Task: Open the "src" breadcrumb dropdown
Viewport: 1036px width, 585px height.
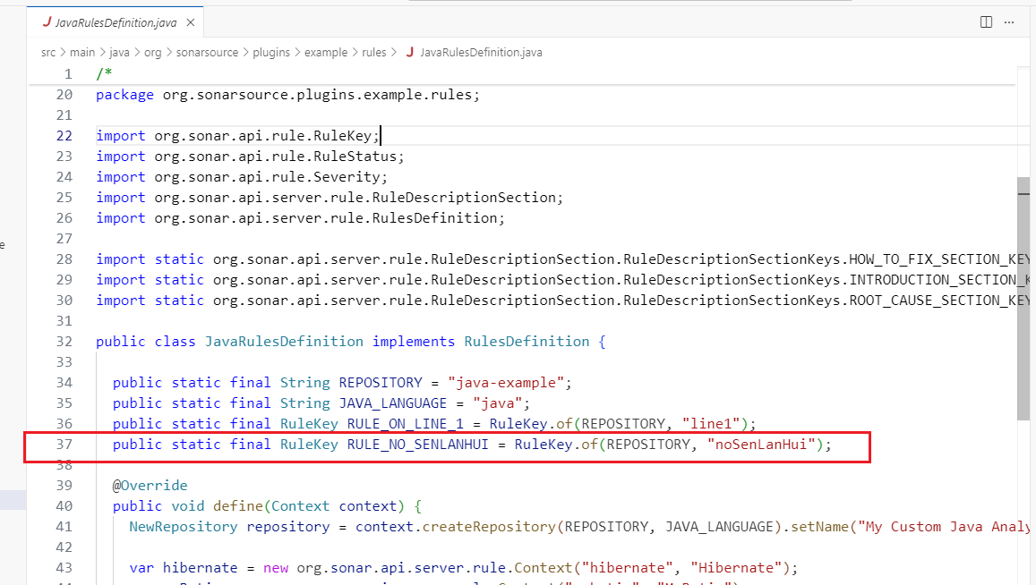Action: point(47,52)
